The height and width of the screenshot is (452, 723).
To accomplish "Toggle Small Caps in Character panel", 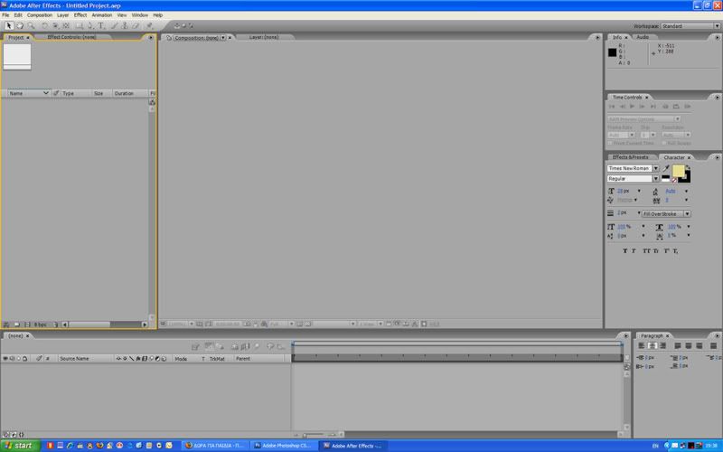I will click(x=655, y=251).
